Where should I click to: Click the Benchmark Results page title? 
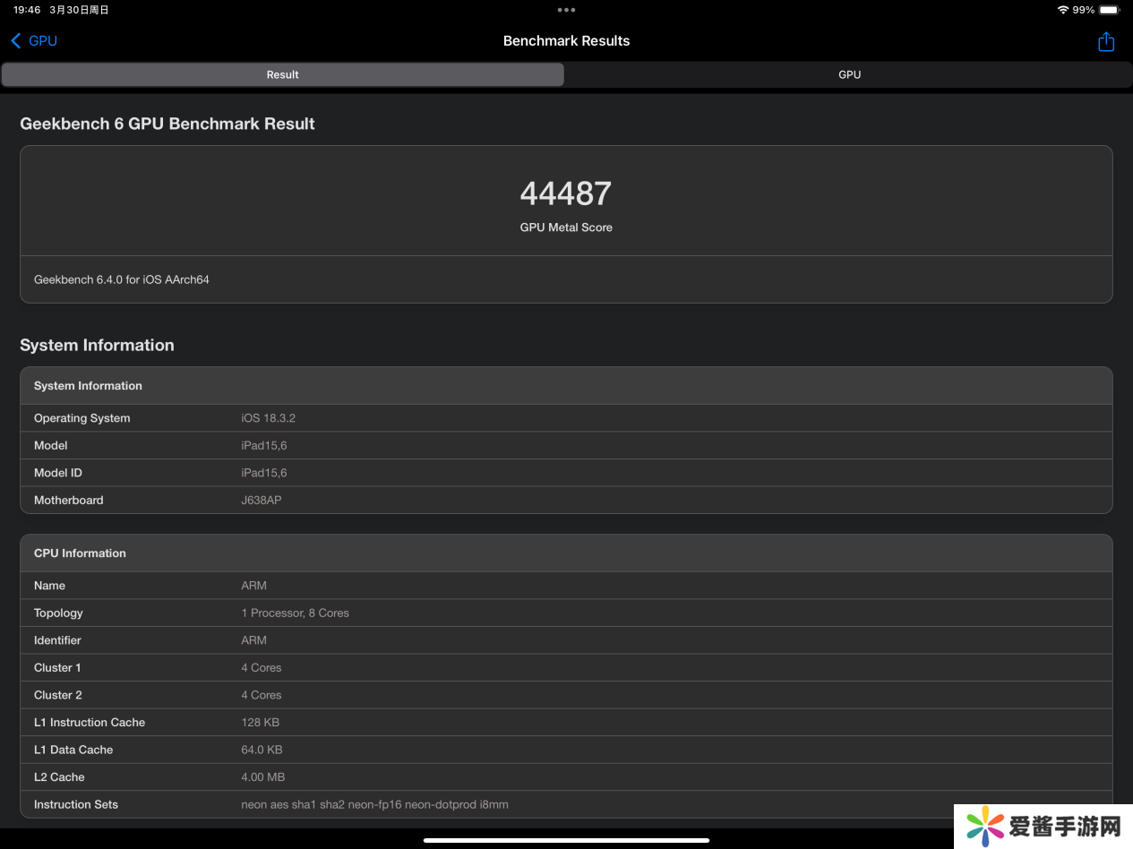click(x=566, y=41)
